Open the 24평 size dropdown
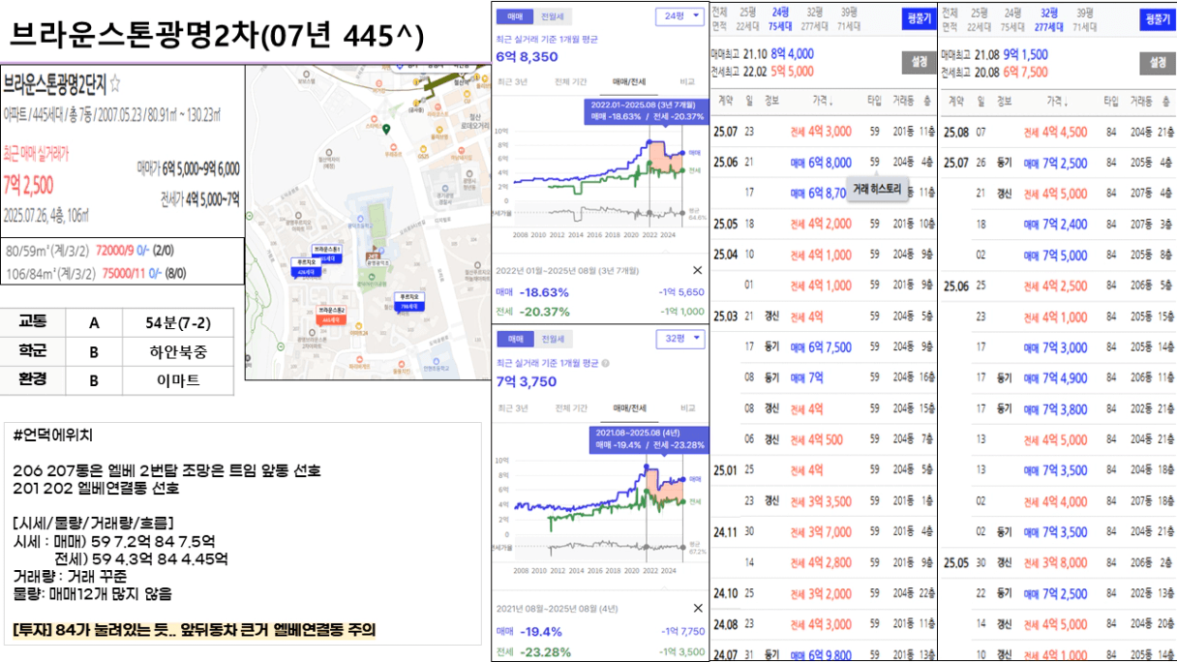Screen dimensions: 1177x662 tap(680, 16)
